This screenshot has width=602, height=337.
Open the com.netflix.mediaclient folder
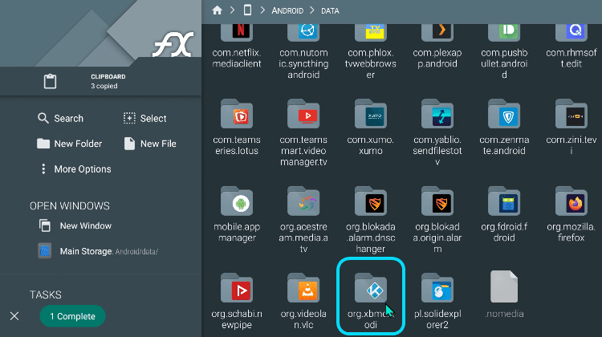[x=237, y=46]
